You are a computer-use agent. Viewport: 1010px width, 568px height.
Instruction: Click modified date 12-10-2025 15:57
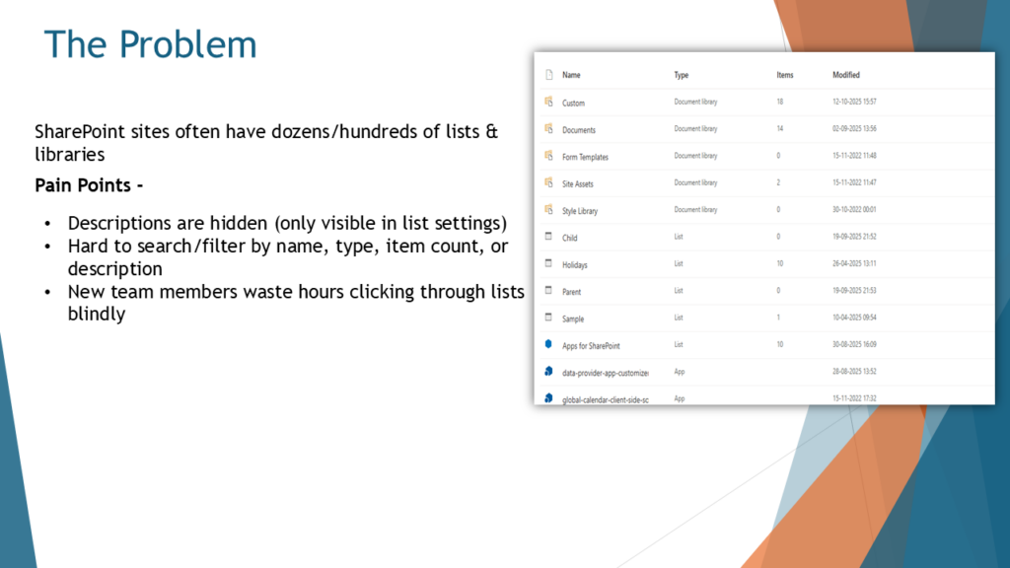[x=854, y=102]
